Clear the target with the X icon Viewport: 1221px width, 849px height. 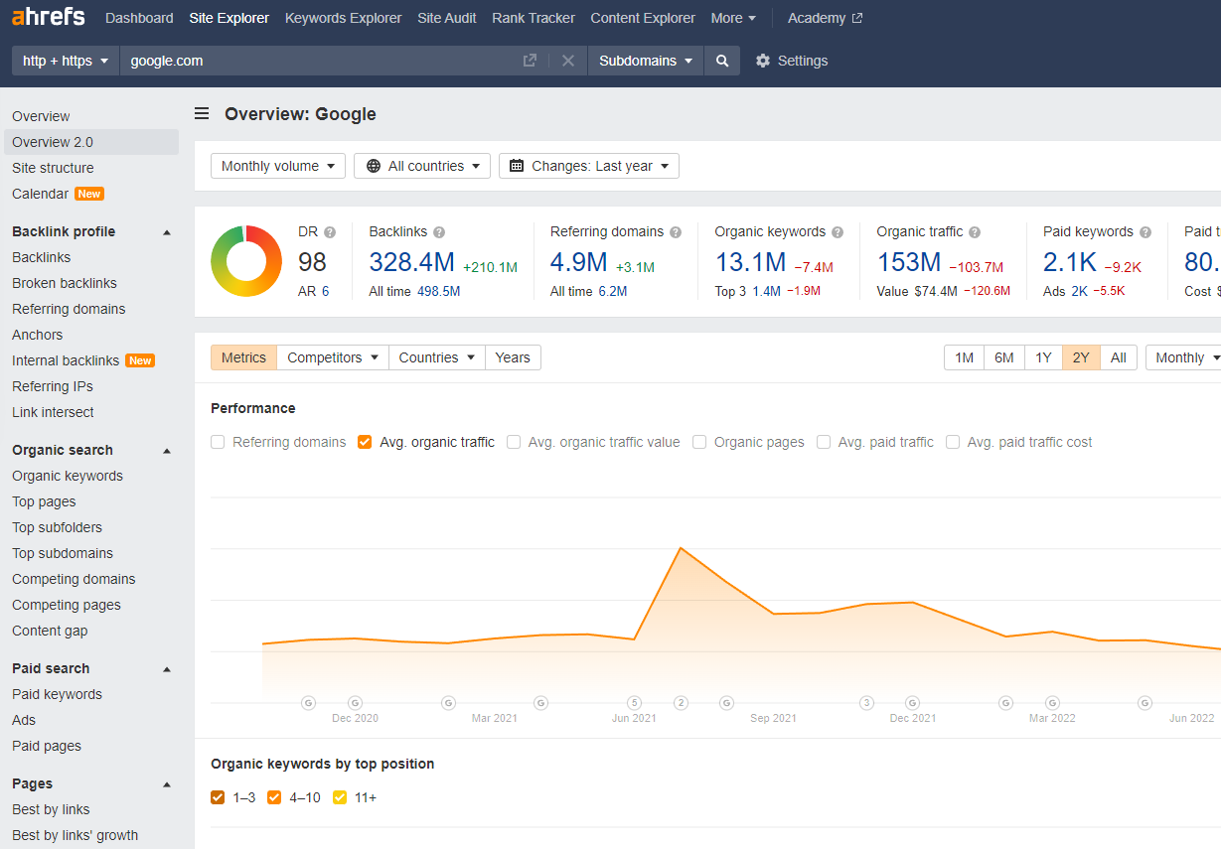click(x=567, y=61)
